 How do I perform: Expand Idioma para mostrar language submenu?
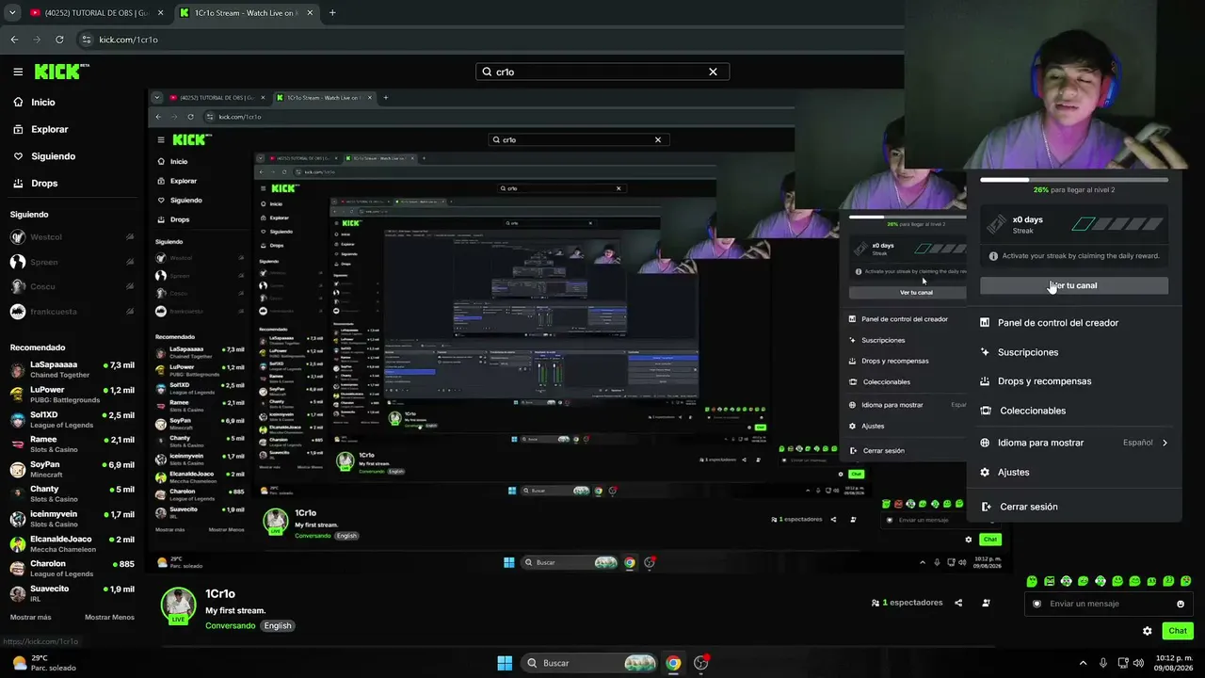[1074, 443]
